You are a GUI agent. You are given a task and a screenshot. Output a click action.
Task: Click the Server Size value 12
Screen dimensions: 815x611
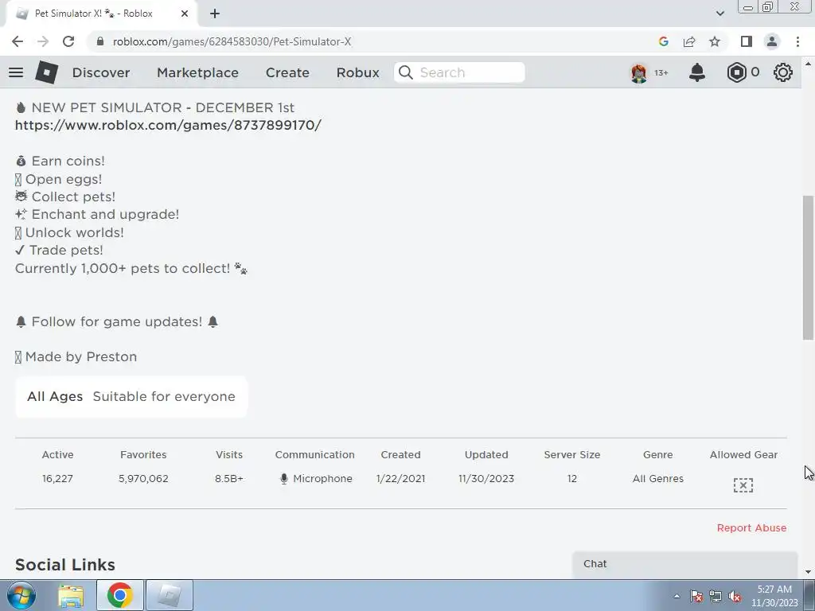[x=572, y=478]
